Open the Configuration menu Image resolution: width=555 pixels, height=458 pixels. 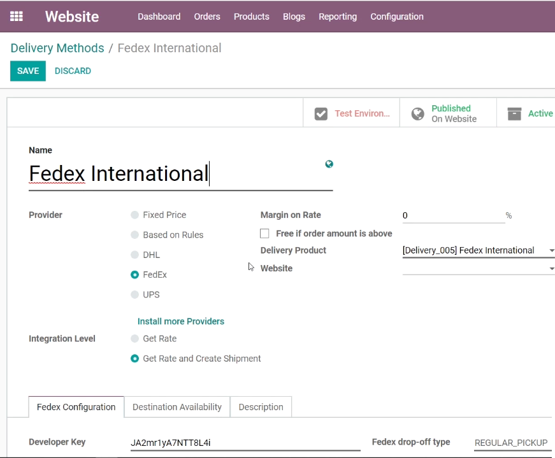(x=397, y=17)
